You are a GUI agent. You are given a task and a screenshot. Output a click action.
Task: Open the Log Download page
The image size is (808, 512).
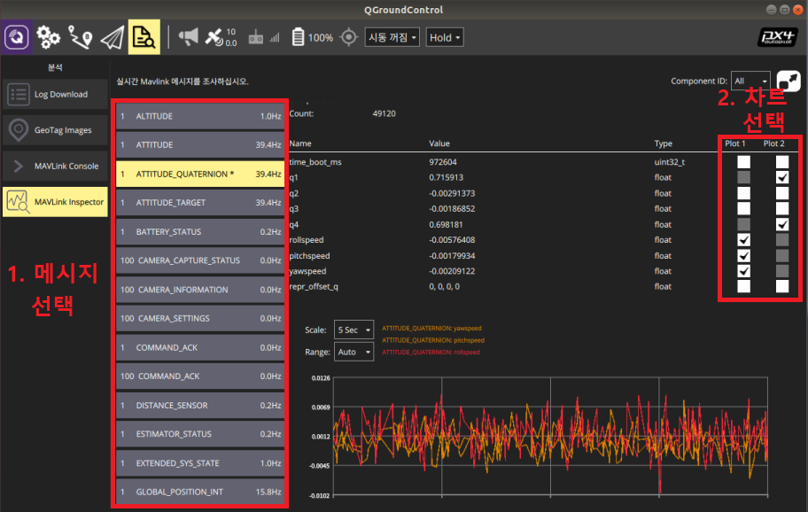(55, 94)
